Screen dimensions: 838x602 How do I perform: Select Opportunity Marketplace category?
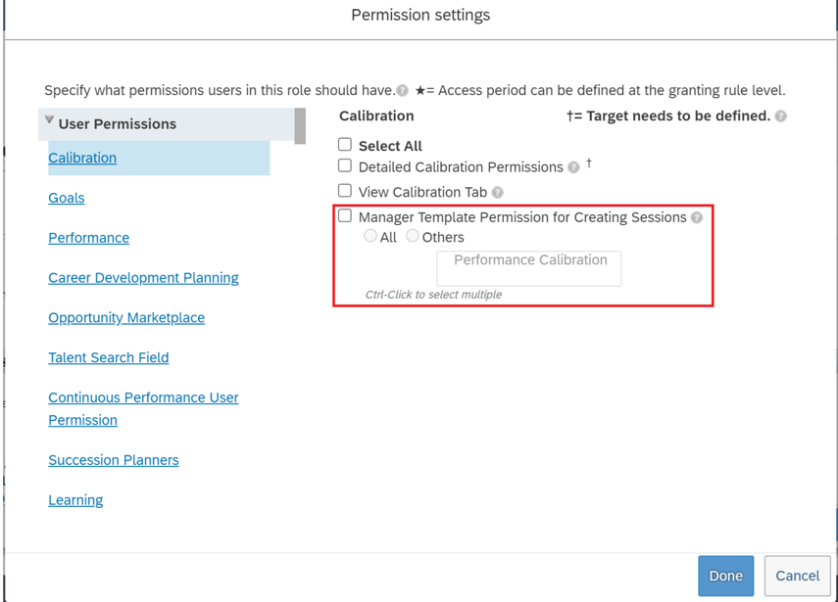126,318
